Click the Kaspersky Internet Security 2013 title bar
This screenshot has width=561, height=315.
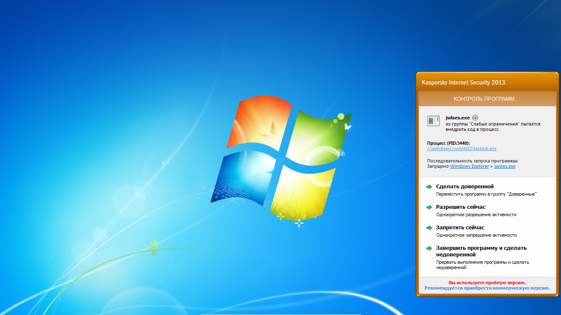(463, 82)
